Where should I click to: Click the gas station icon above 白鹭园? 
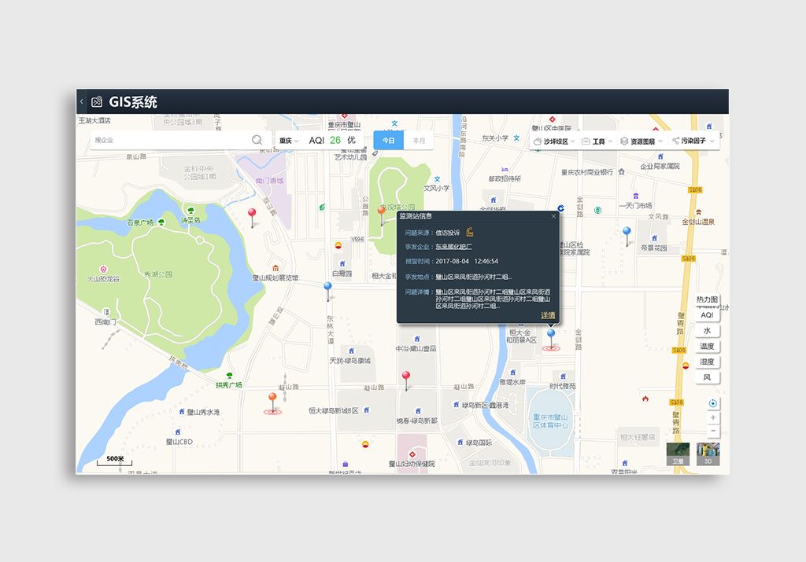click(x=338, y=244)
